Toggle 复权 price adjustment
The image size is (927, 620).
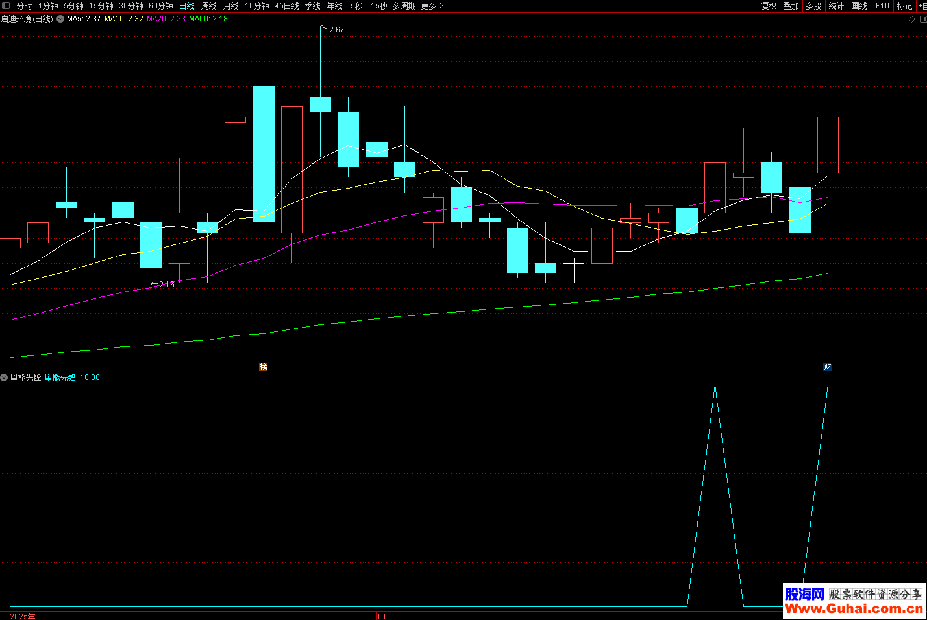click(x=769, y=6)
